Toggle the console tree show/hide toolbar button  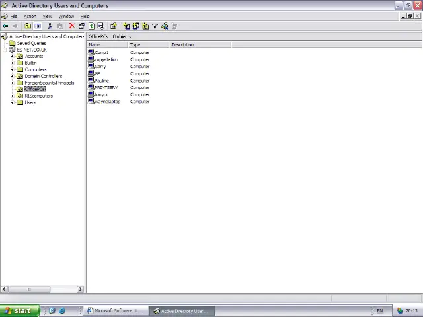[38, 26]
